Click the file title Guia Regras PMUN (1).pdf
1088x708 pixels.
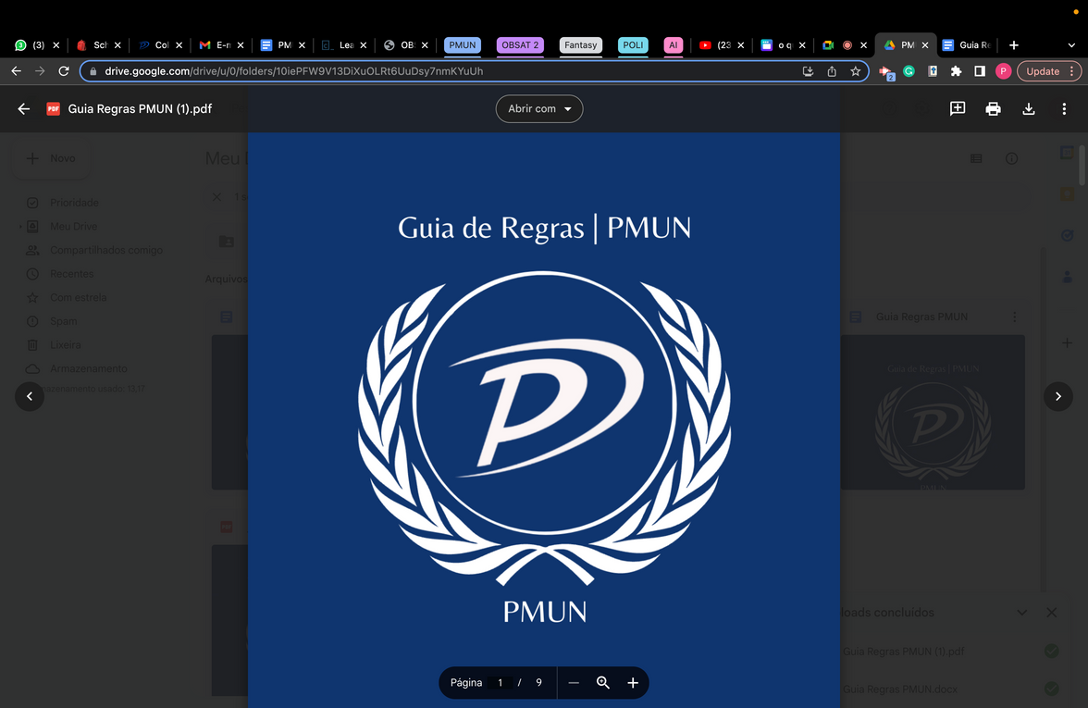141,109
